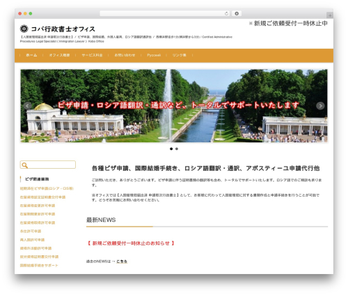
Task: Open 永住許可申請 sidebar link
Action: pyautogui.click(x=31, y=231)
